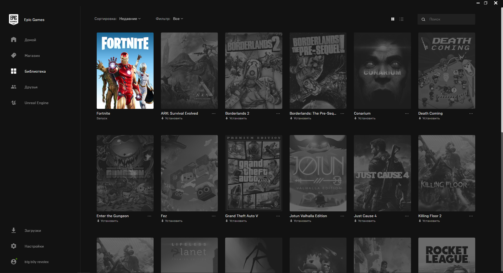Open options menu for Conarium
This screenshot has width=503, height=273.
coord(407,114)
